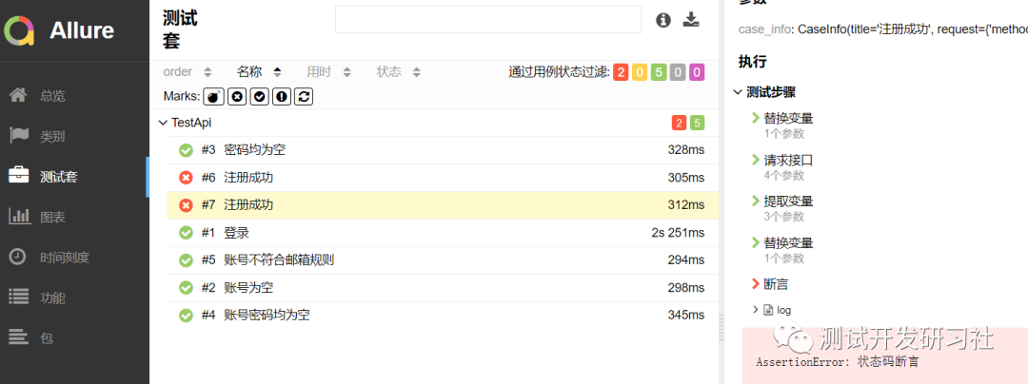Click the search field above the suite list

[487, 20]
